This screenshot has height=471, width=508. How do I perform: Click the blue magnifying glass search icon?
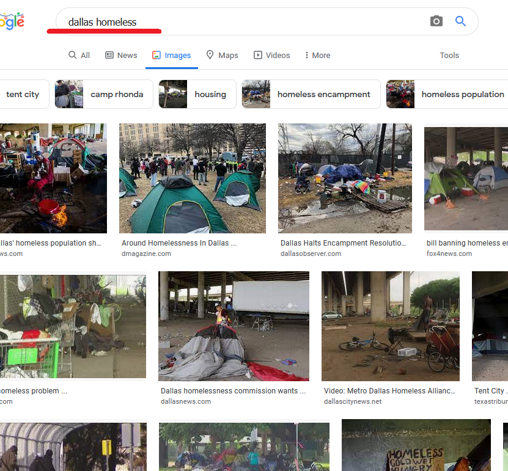[460, 21]
